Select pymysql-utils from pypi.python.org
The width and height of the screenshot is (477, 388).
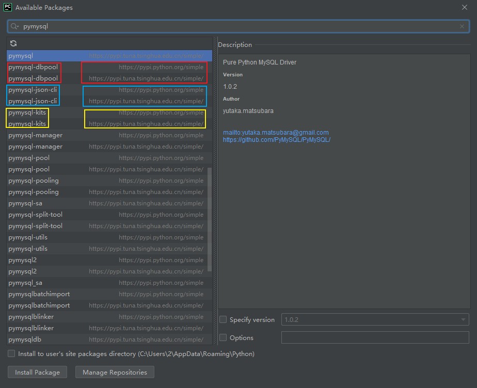click(x=109, y=237)
